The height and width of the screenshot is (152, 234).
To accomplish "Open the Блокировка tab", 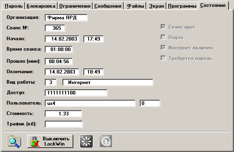I will [x=41, y=6].
